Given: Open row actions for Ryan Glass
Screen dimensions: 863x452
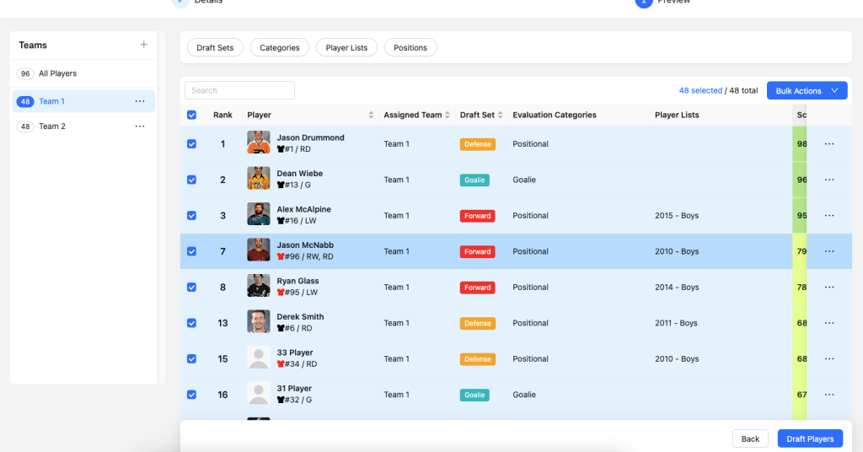Looking at the screenshot, I should [x=828, y=288].
